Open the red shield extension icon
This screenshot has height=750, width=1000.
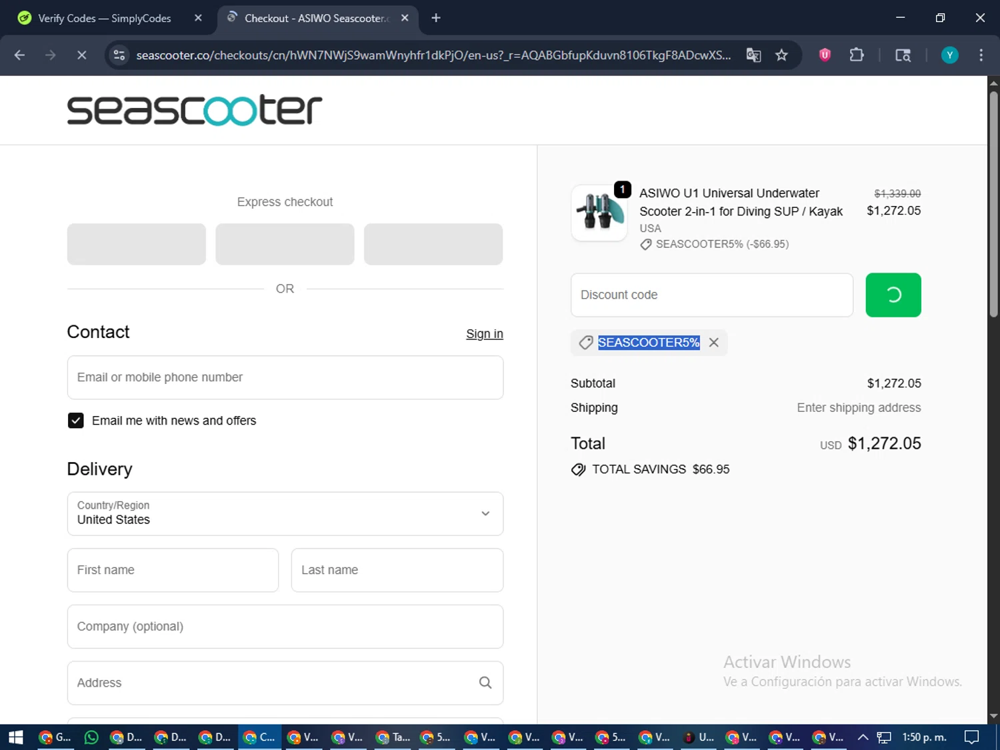[825, 55]
